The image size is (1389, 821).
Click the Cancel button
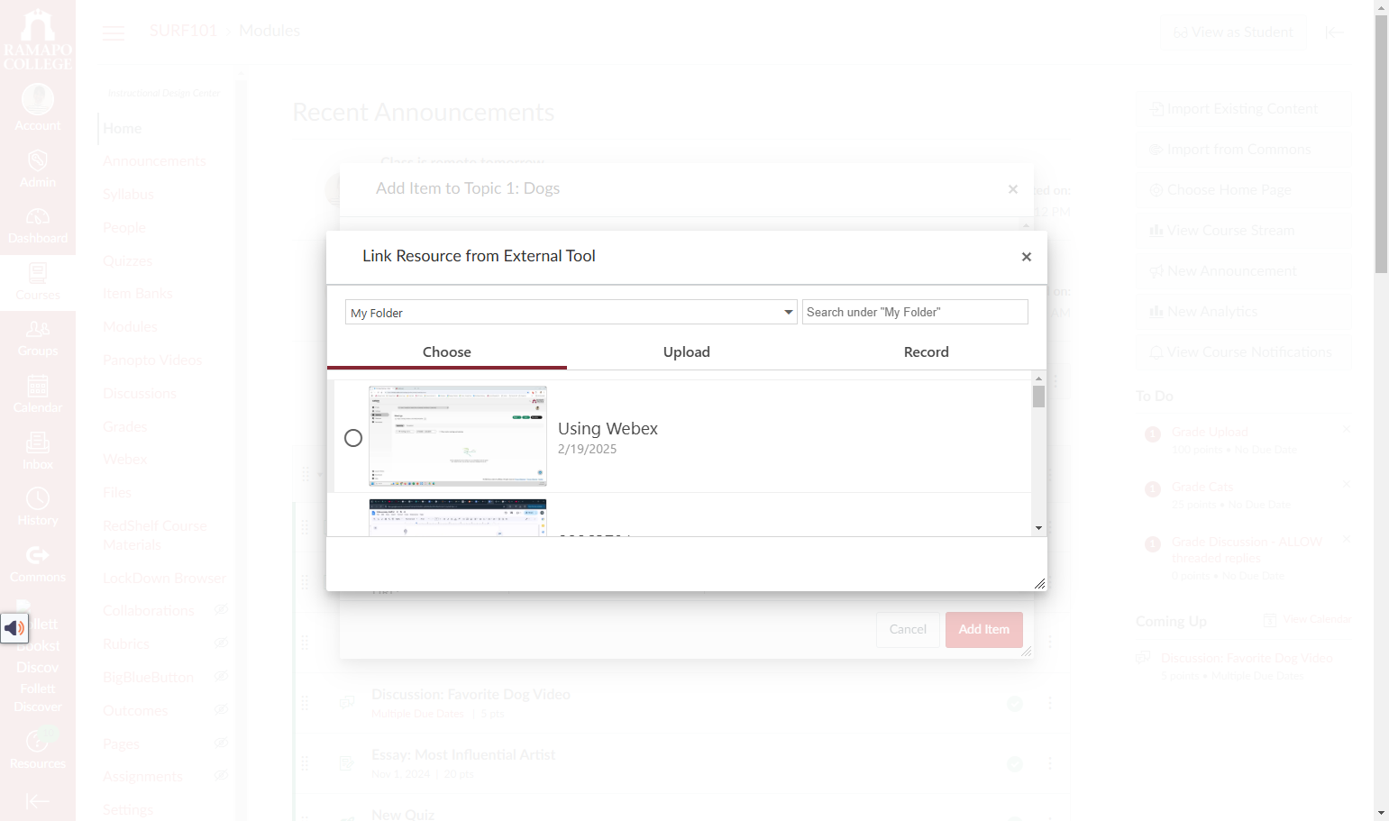[x=908, y=630]
